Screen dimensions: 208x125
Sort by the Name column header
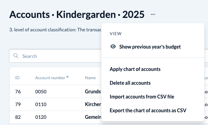(x=90, y=78)
